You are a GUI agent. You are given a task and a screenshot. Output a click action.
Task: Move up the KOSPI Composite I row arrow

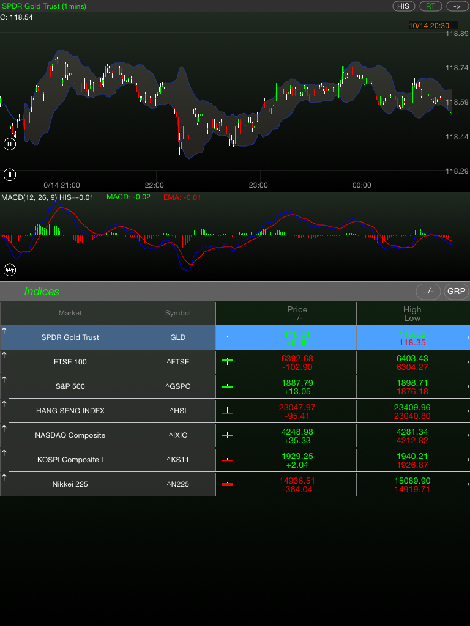pyautogui.click(x=4, y=453)
